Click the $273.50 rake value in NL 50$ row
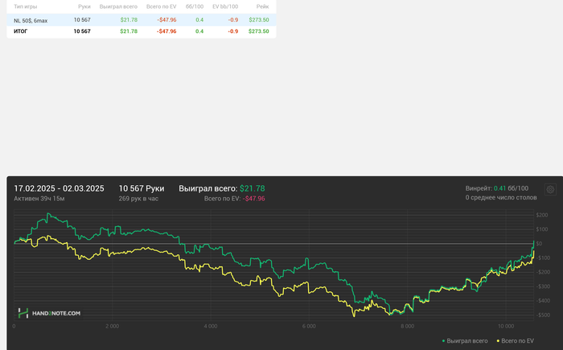Viewport: 563px width, 350px height. (x=258, y=19)
